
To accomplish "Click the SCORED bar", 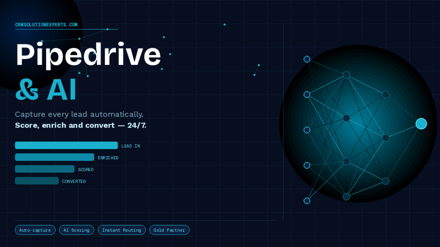I will coord(45,169).
